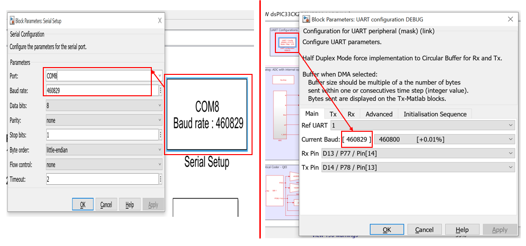Open the Flow control dropdown
The image size is (526, 246).
tap(104, 164)
